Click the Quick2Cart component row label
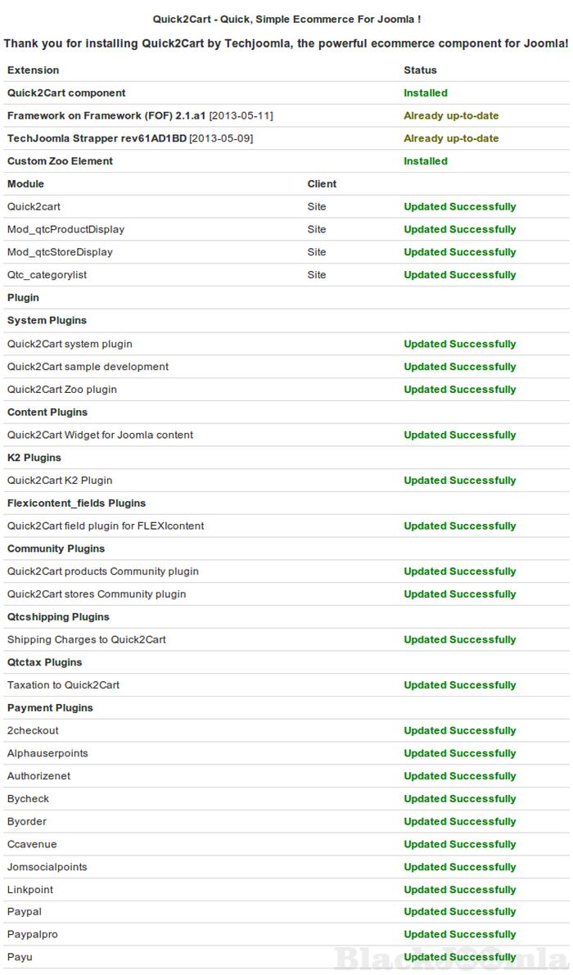 point(66,93)
